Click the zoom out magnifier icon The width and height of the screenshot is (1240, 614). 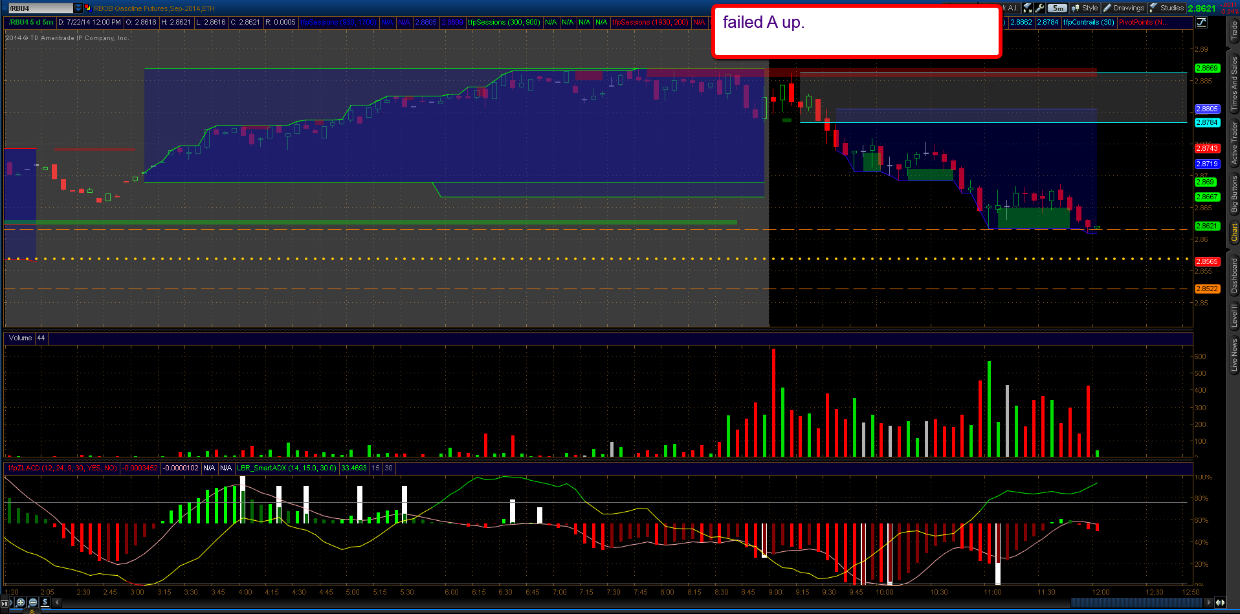(x=33, y=602)
